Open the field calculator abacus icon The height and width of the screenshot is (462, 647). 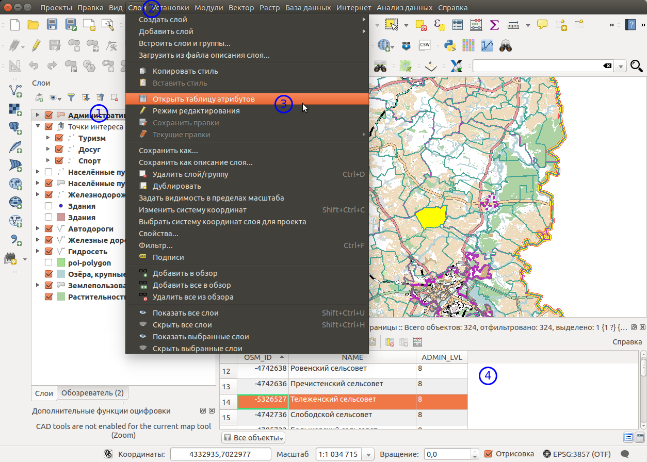[476, 25]
